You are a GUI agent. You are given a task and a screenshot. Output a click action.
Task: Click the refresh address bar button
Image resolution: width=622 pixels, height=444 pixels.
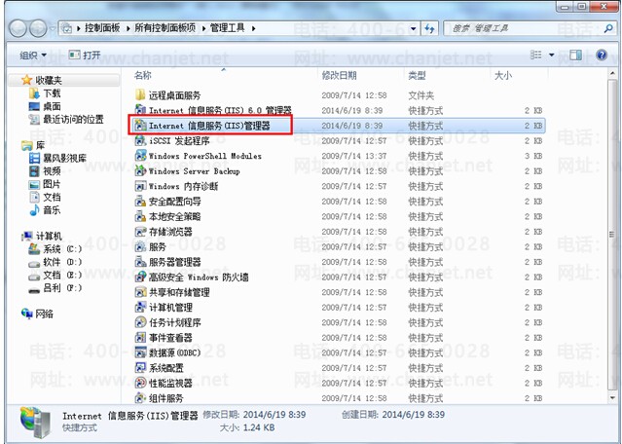coord(429,28)
